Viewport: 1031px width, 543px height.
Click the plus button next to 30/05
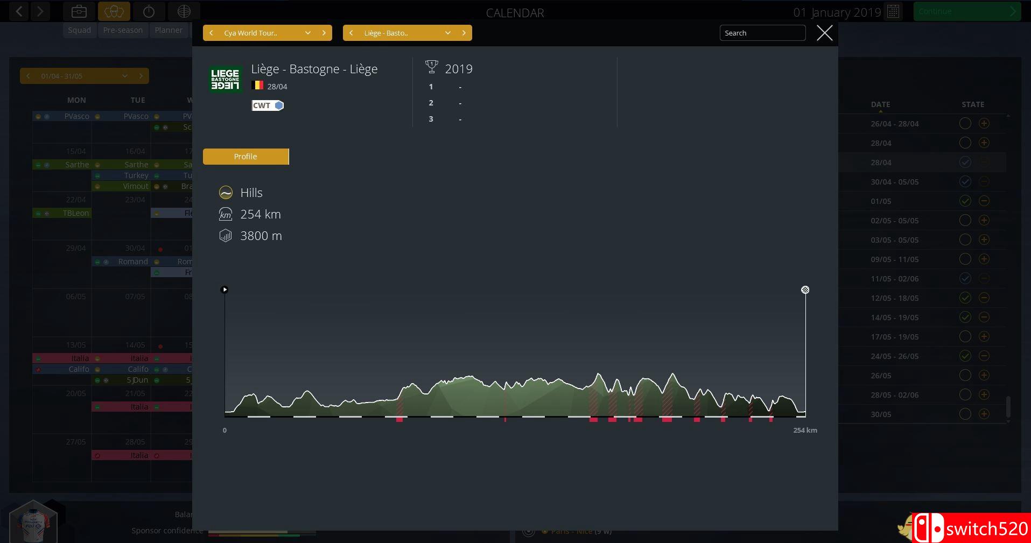pyautogui.click(x=984, y=414)
